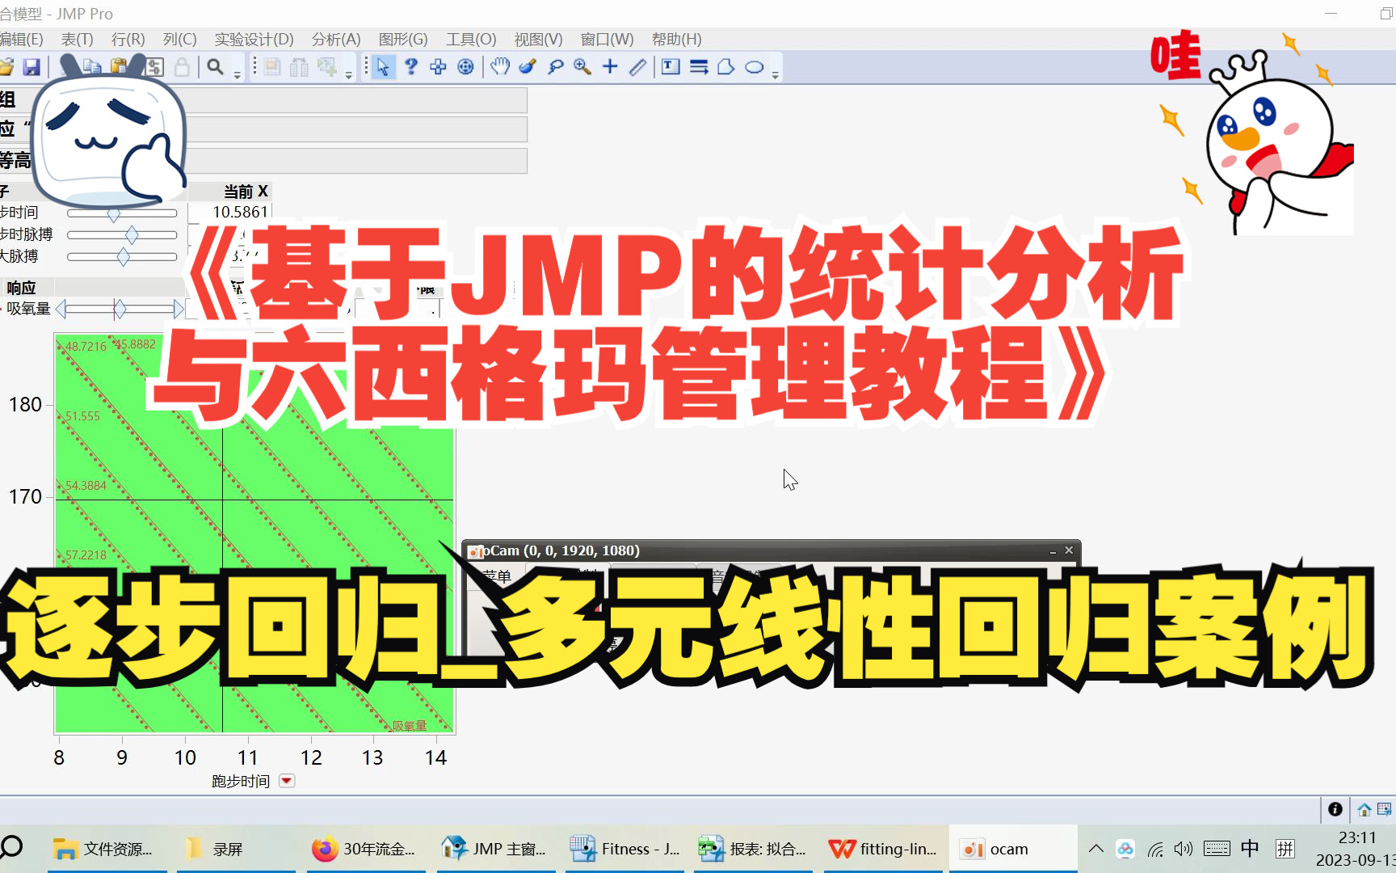Expand hidden system tray icons

[1095, 848]
